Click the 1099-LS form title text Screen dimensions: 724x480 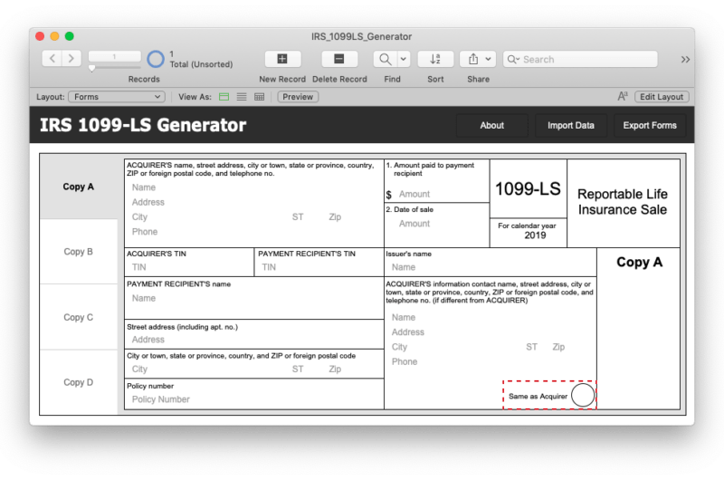coord(528,189)
